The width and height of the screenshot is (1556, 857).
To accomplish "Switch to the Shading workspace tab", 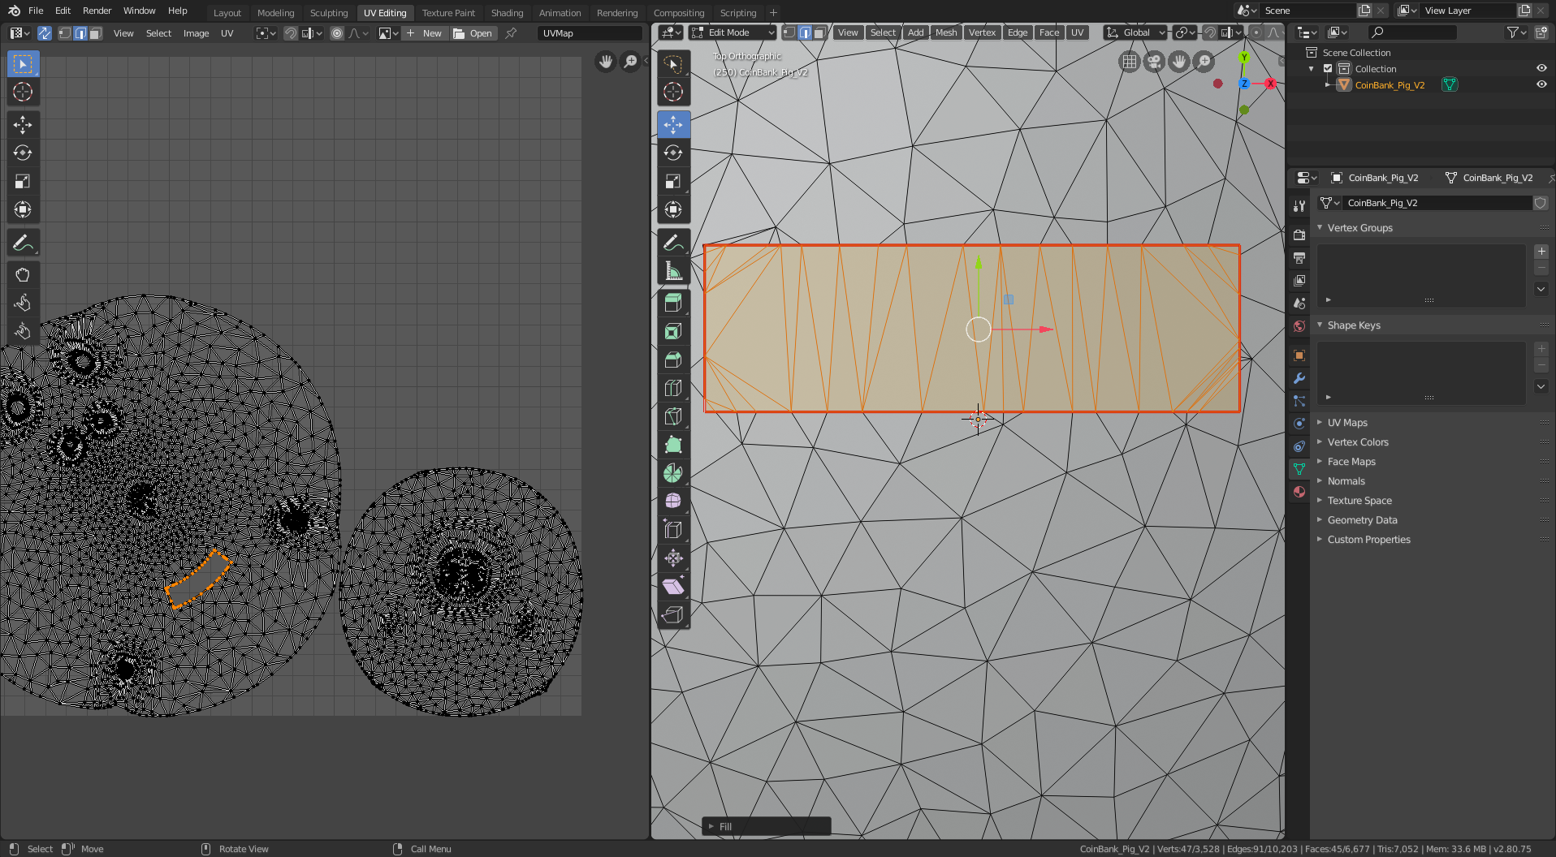I will pos(507,13).
